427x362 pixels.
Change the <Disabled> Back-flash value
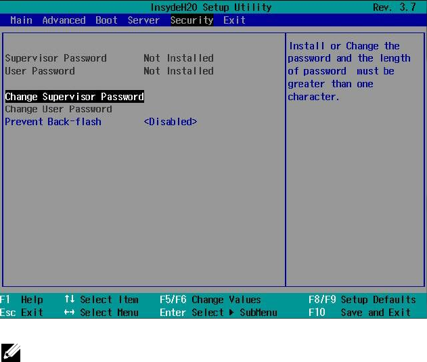pos(171,122)
